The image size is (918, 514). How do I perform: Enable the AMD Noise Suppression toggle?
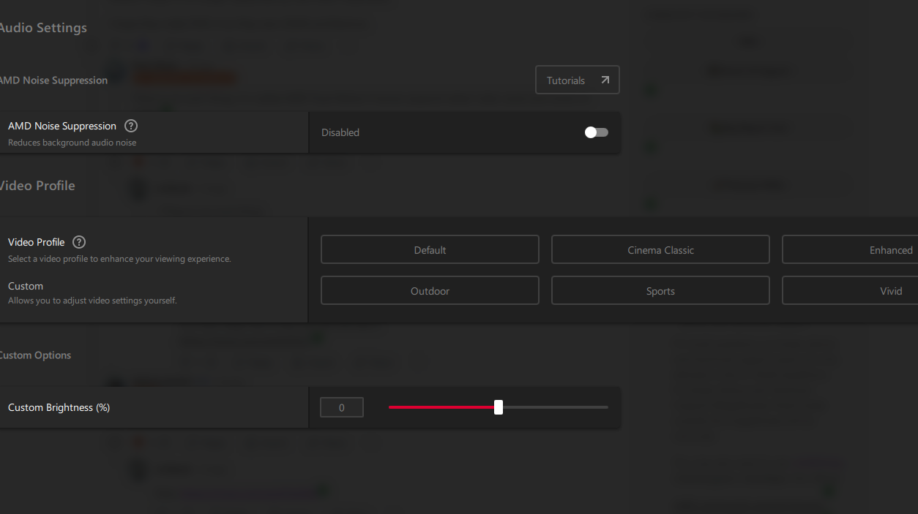click(x=596, y=132)
